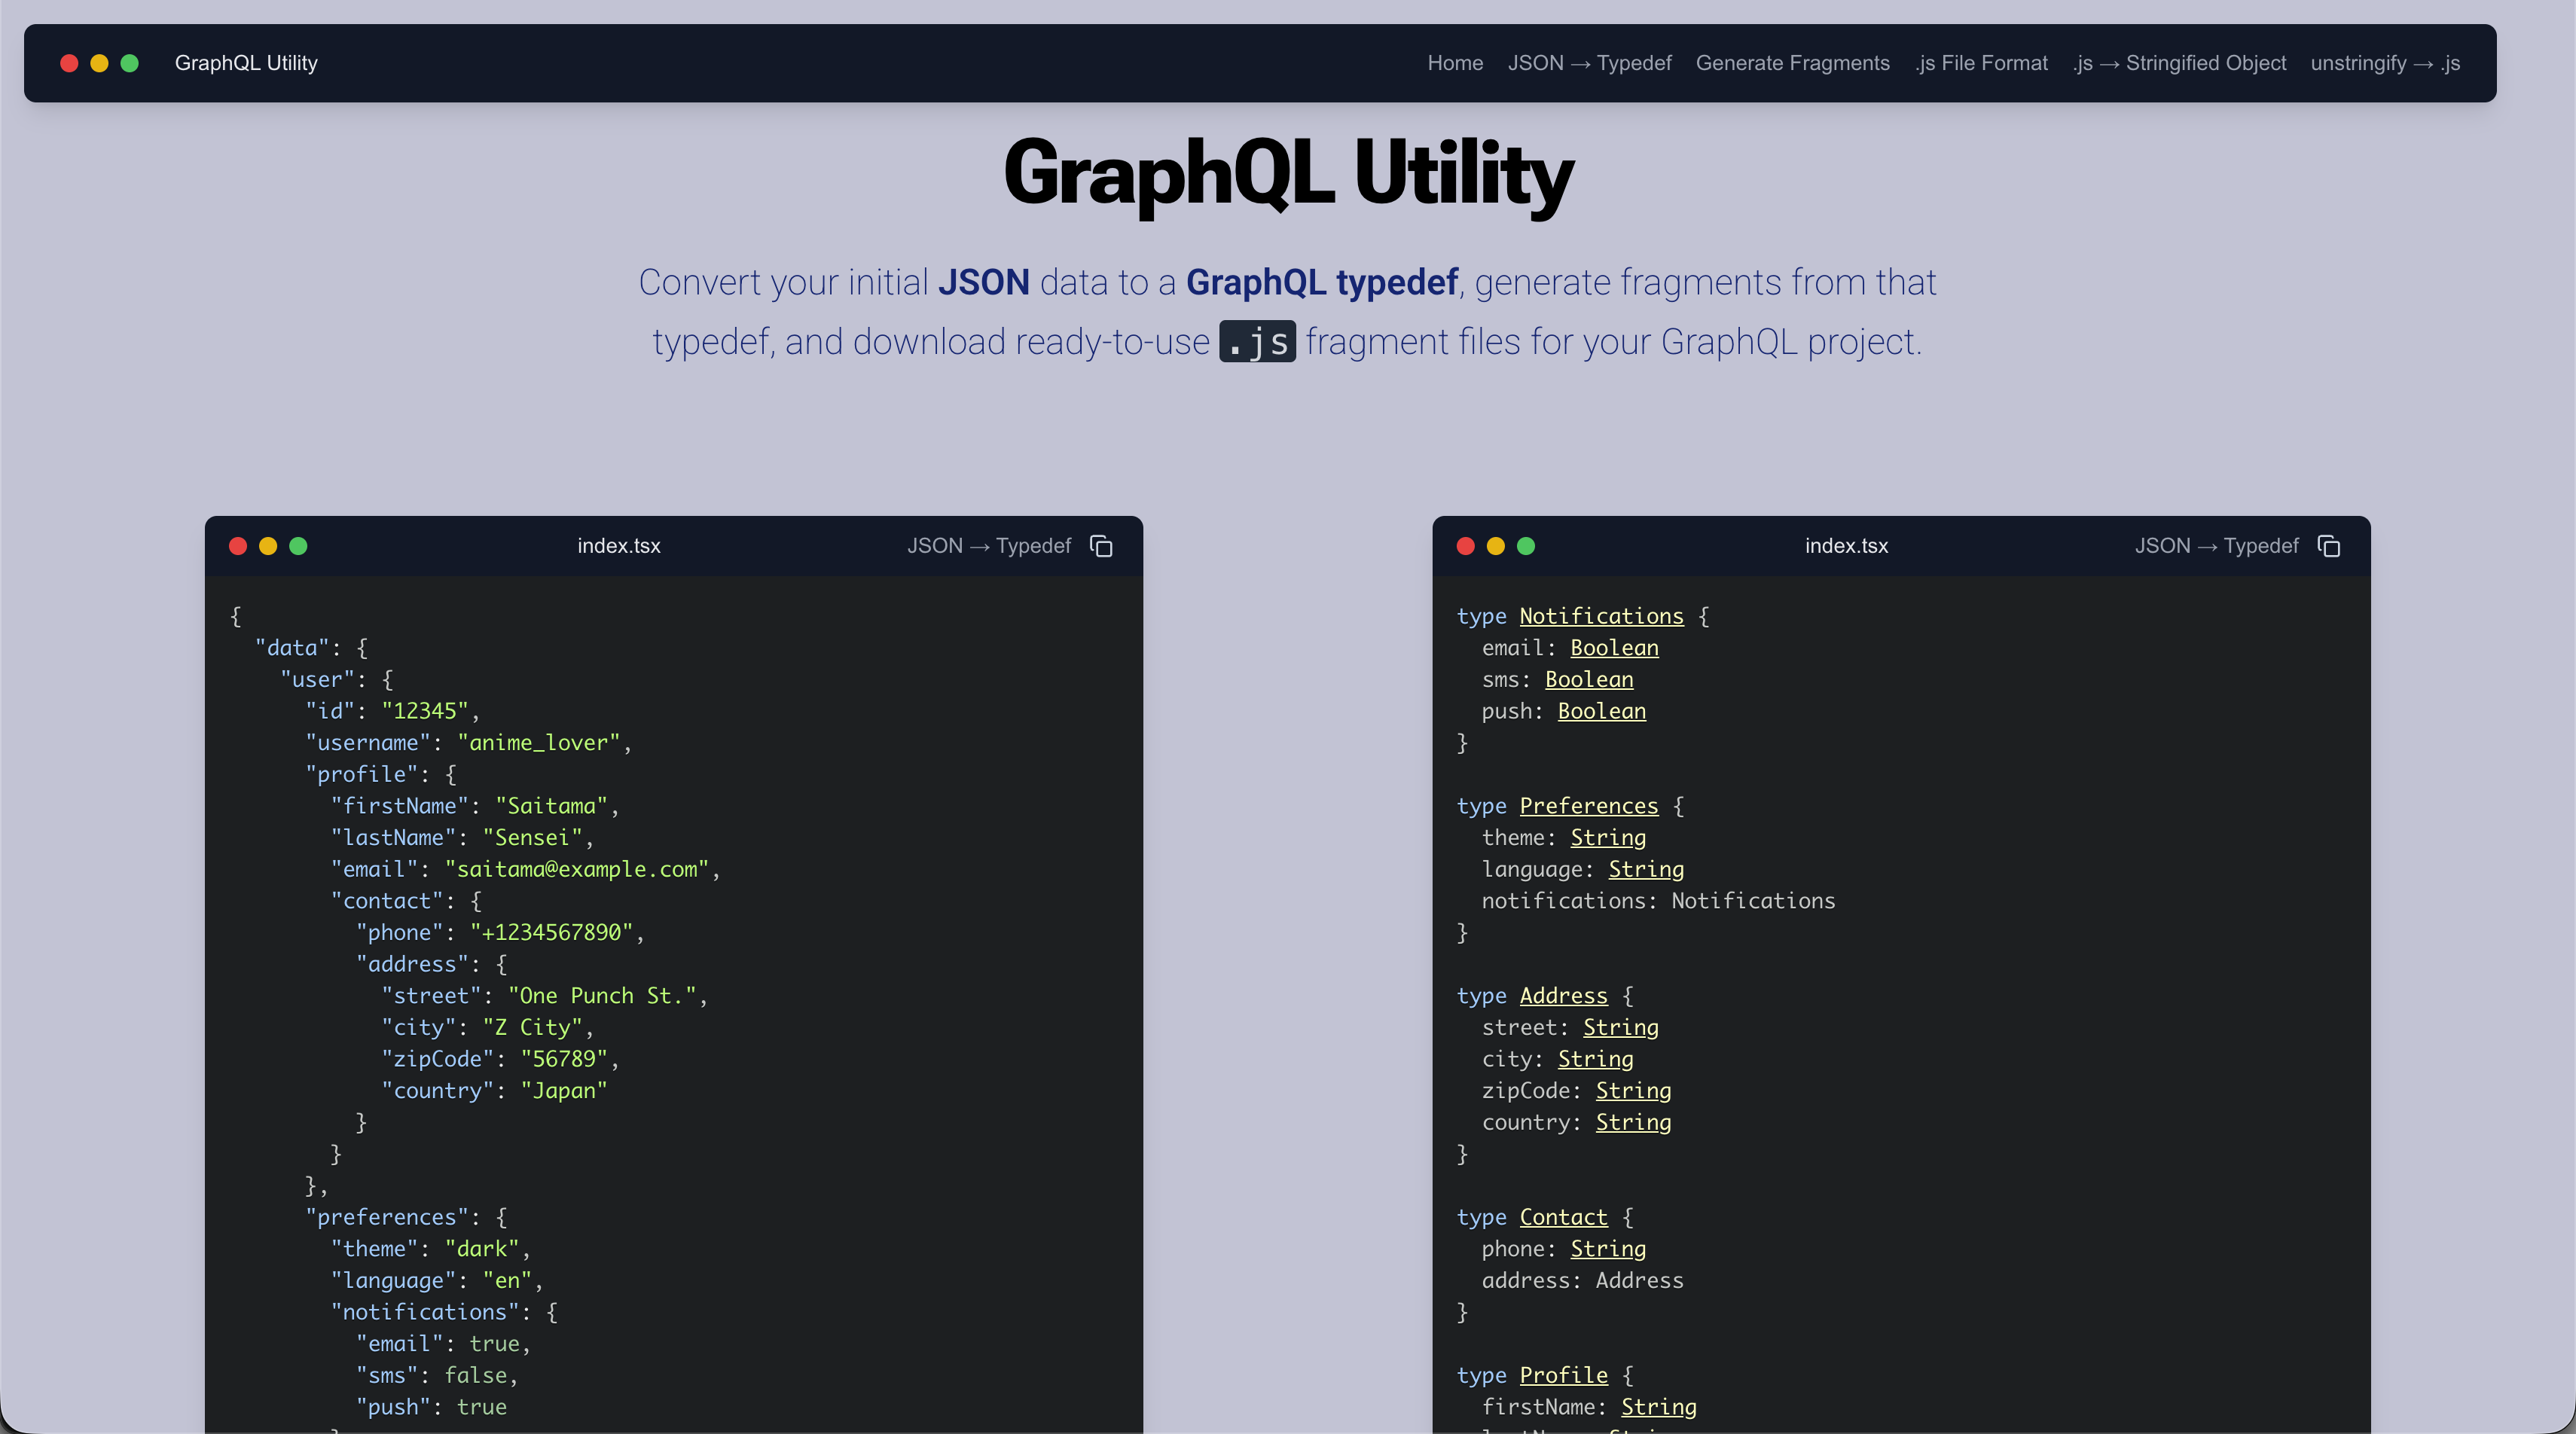Click the "One Punch St." street value
This screenshot has height=1434, width=2576.
coord(602,996)
